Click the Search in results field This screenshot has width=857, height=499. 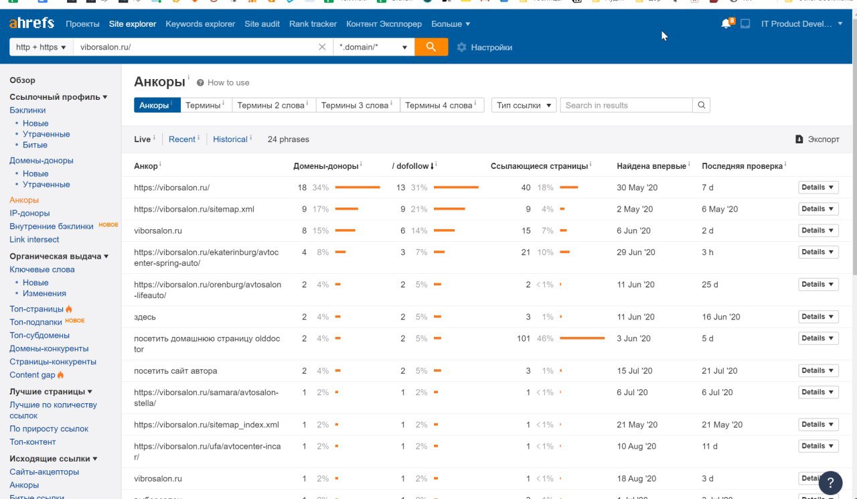pyautogui.click(x=627, y=105)
